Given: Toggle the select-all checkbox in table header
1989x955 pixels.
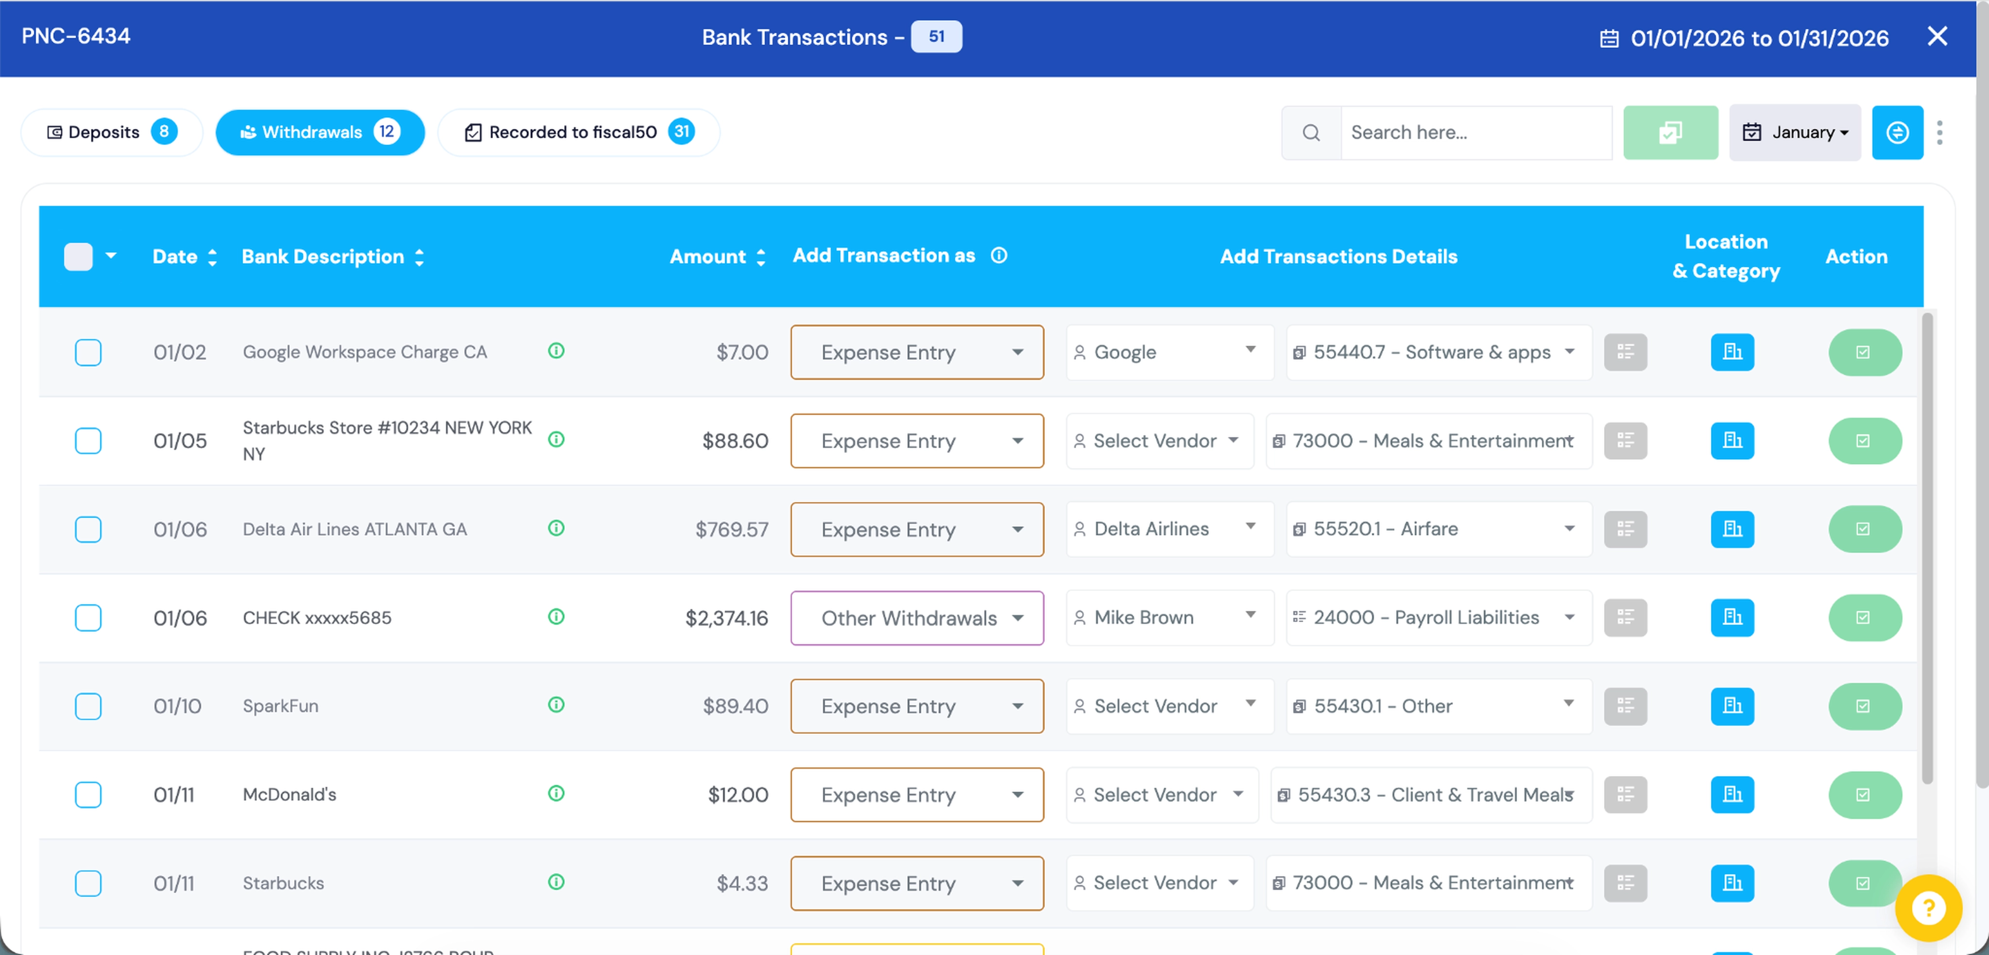Looking at the screenshot, I should click(x=78, y=256).
